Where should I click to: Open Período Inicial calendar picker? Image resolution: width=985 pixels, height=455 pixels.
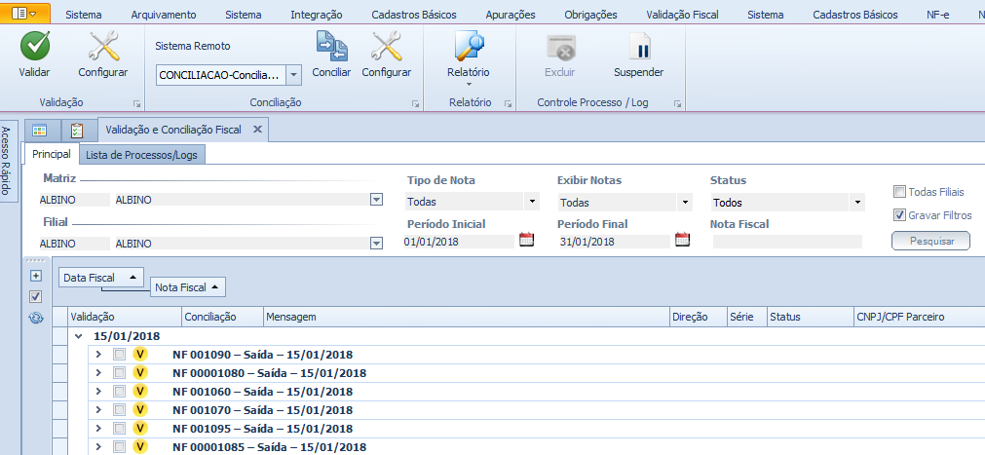tap(527, 241)
